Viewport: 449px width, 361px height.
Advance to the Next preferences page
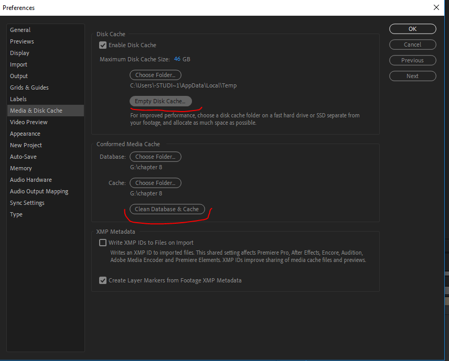413,76
